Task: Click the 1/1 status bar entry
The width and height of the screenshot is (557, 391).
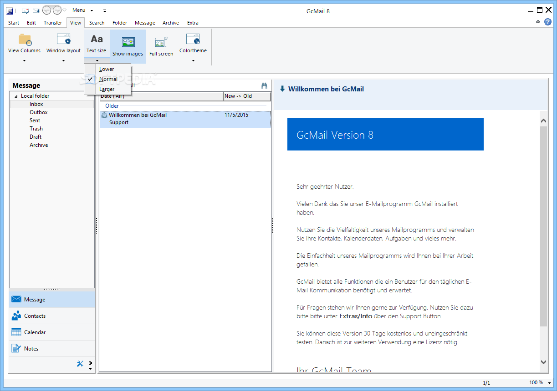Action: click(486, 383)
